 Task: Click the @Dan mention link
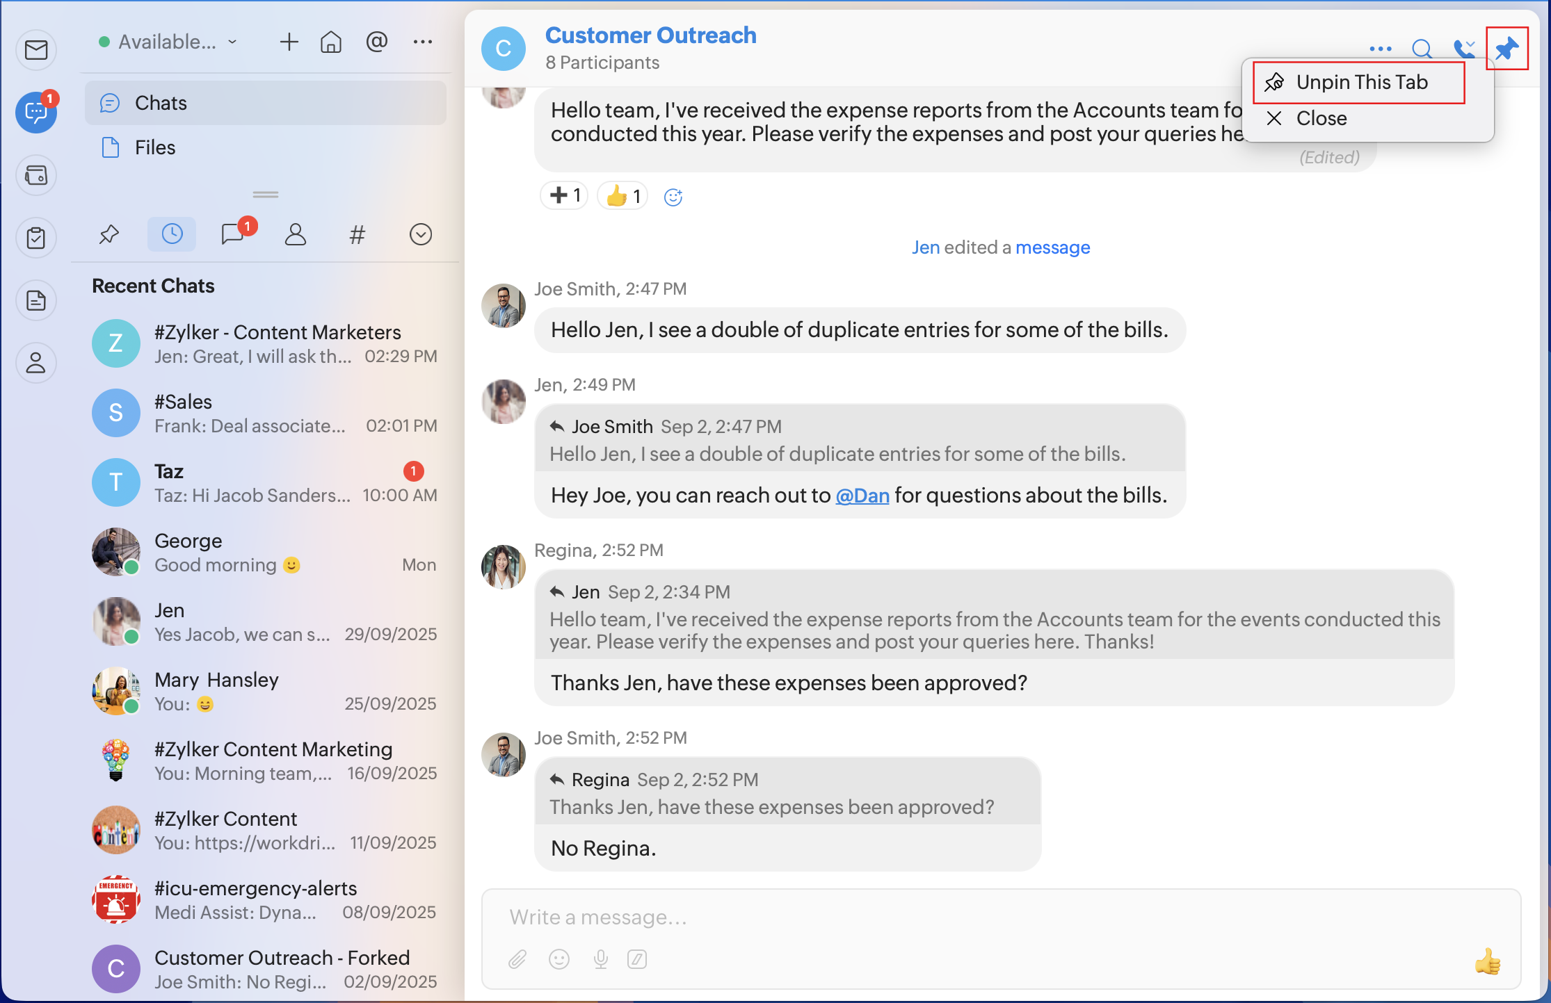pos(862,496)
